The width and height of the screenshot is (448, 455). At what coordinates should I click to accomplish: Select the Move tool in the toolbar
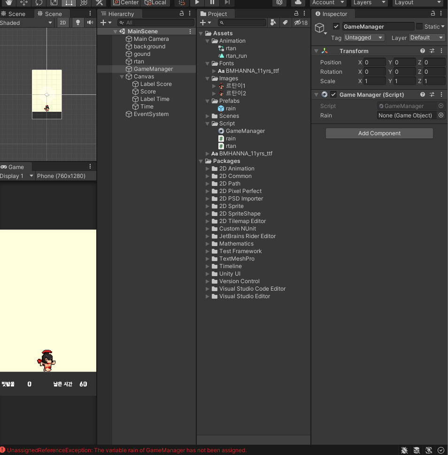pos(24,2)
